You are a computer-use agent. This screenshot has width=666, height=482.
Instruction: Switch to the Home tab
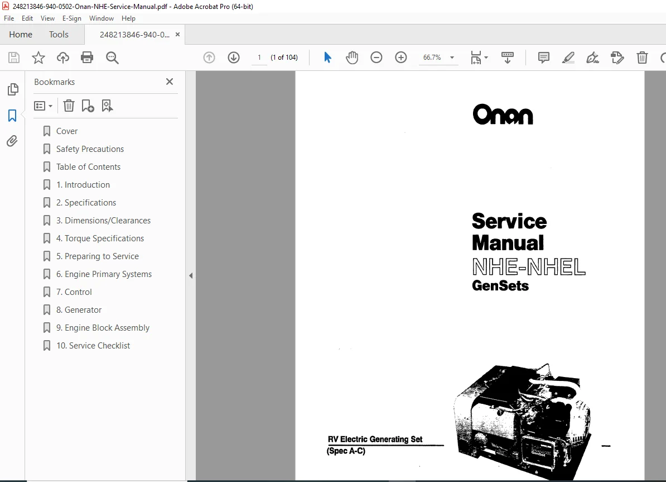tap(21, 35)
